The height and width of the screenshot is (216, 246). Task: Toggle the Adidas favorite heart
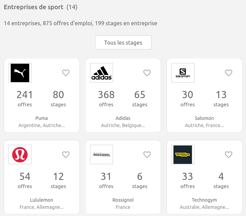(147, 73)
